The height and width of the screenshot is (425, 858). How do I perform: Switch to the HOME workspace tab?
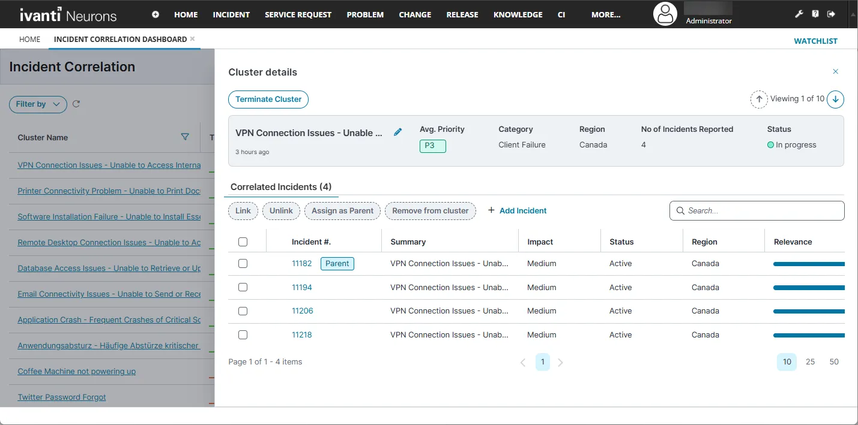[x=29, y=39]
